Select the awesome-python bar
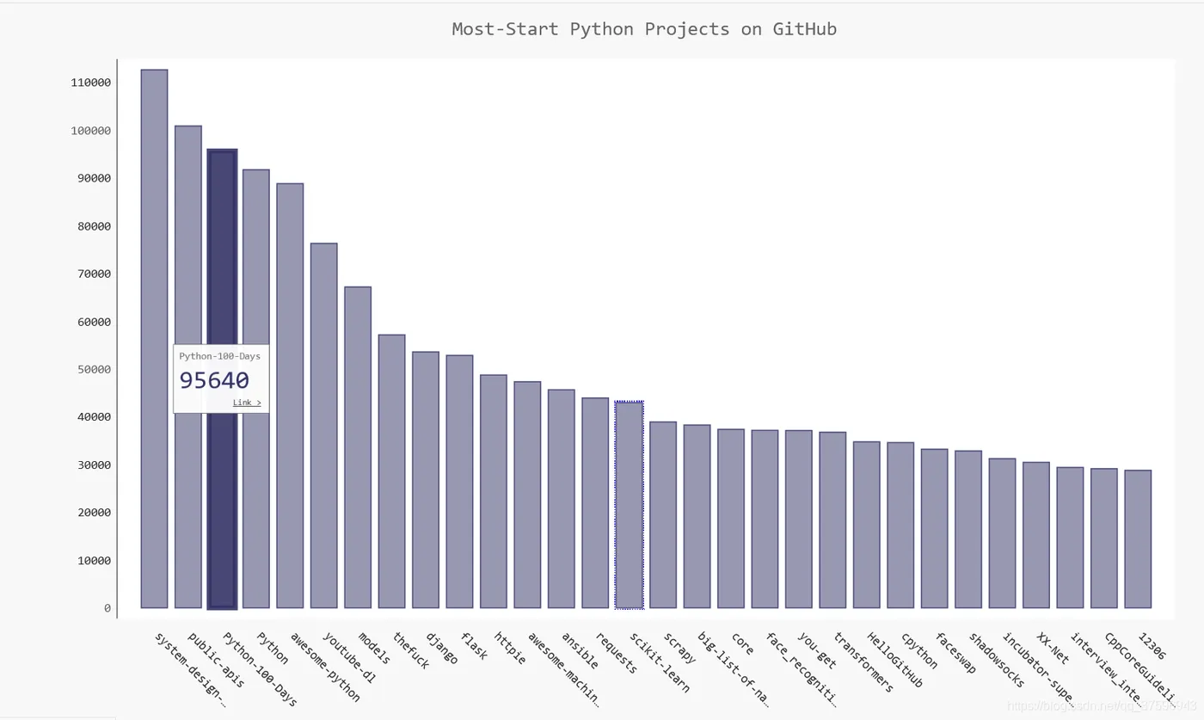1204x720 pixels. coord(290,396)
